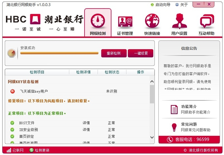
Task: Click the user silhouette settings icon
Action: click(x=180, y=21)
